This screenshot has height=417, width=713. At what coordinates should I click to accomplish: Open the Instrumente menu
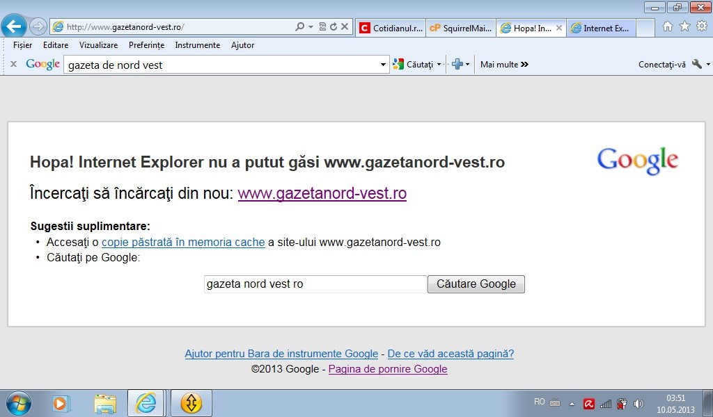click(197, 45)
